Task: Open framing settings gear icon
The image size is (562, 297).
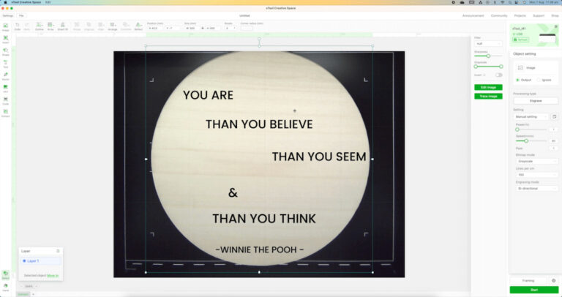Action: (553, 280)
